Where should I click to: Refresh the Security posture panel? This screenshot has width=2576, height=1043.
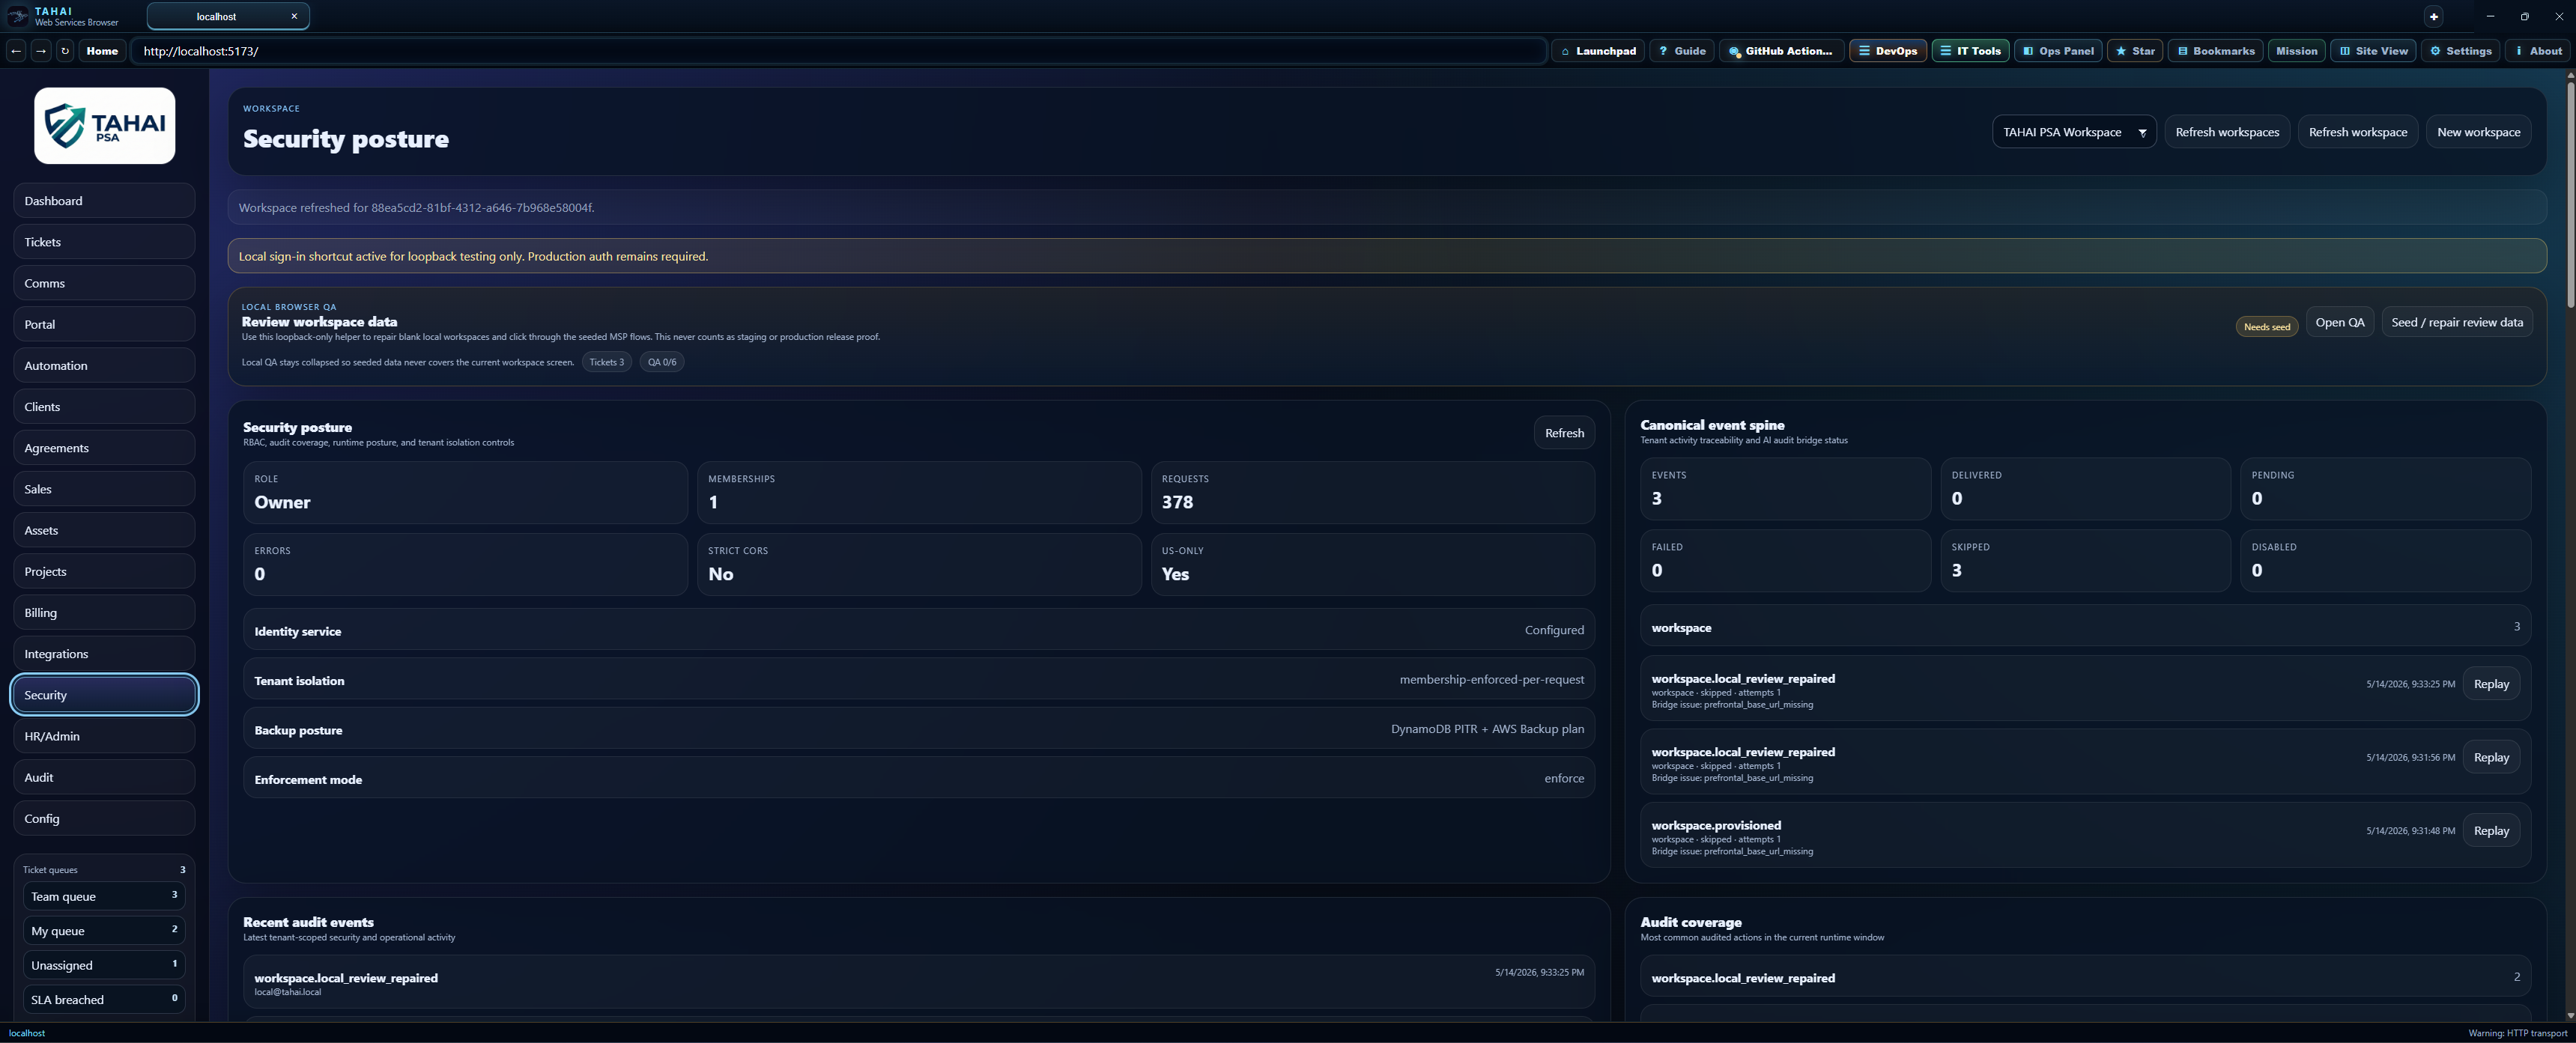click(1564, 433)
